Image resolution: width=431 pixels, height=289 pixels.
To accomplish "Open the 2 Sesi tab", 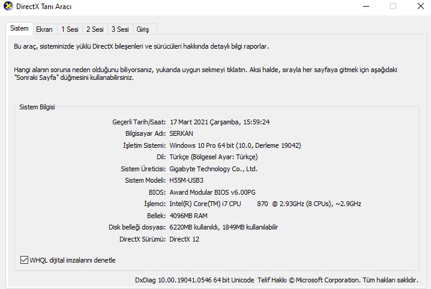I will coord(95,29).
